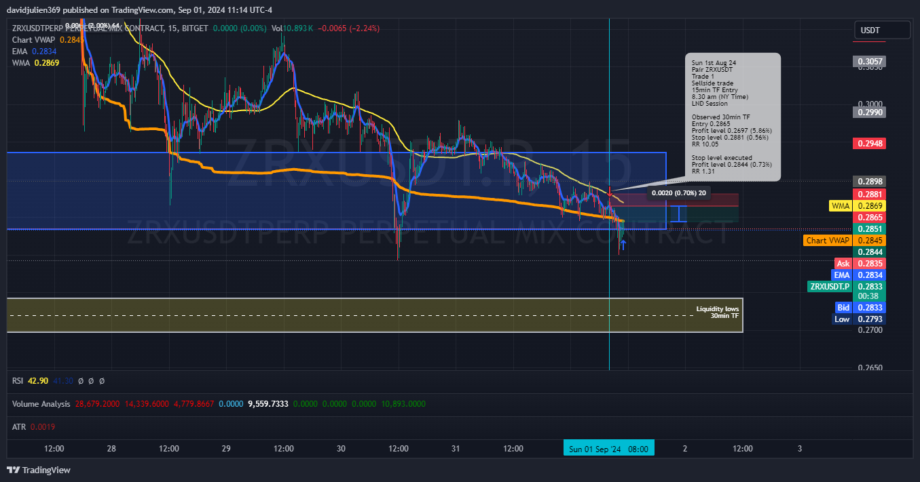Click the date 30 on the time axis
This screenshot has width=920, height=482.
(x=341, y=449)
